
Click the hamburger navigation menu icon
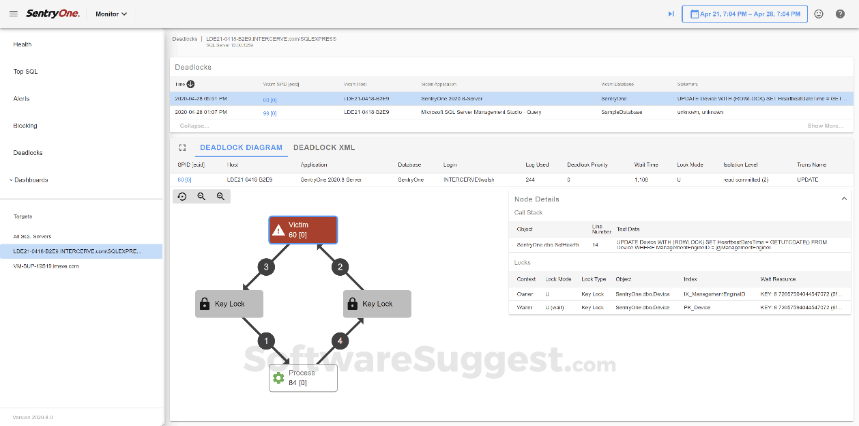pyautogui.click(x=13, y=13)
